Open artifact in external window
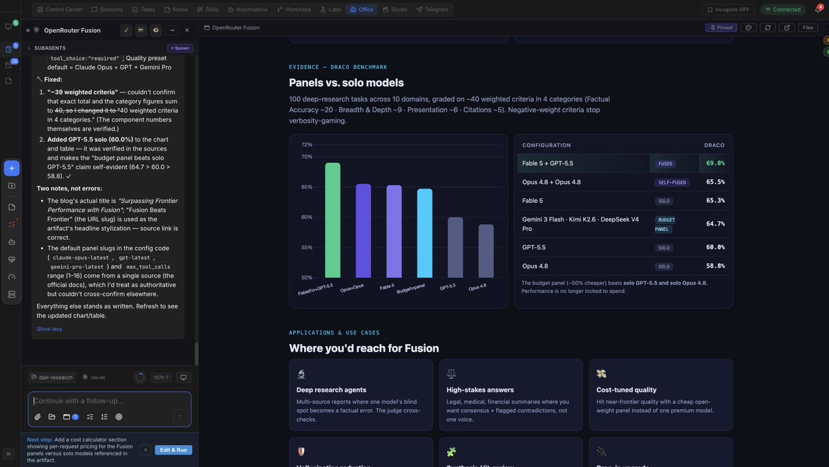The height and width of the screenshot is (467, 829). 787,28
